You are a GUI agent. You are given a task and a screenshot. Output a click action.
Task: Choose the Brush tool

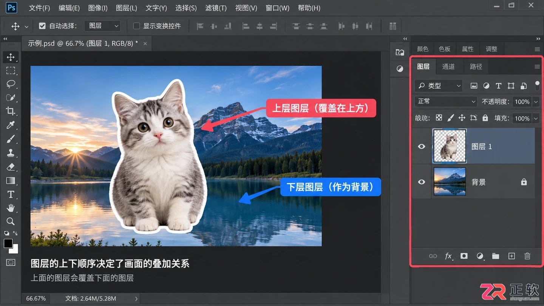point(11,139)
